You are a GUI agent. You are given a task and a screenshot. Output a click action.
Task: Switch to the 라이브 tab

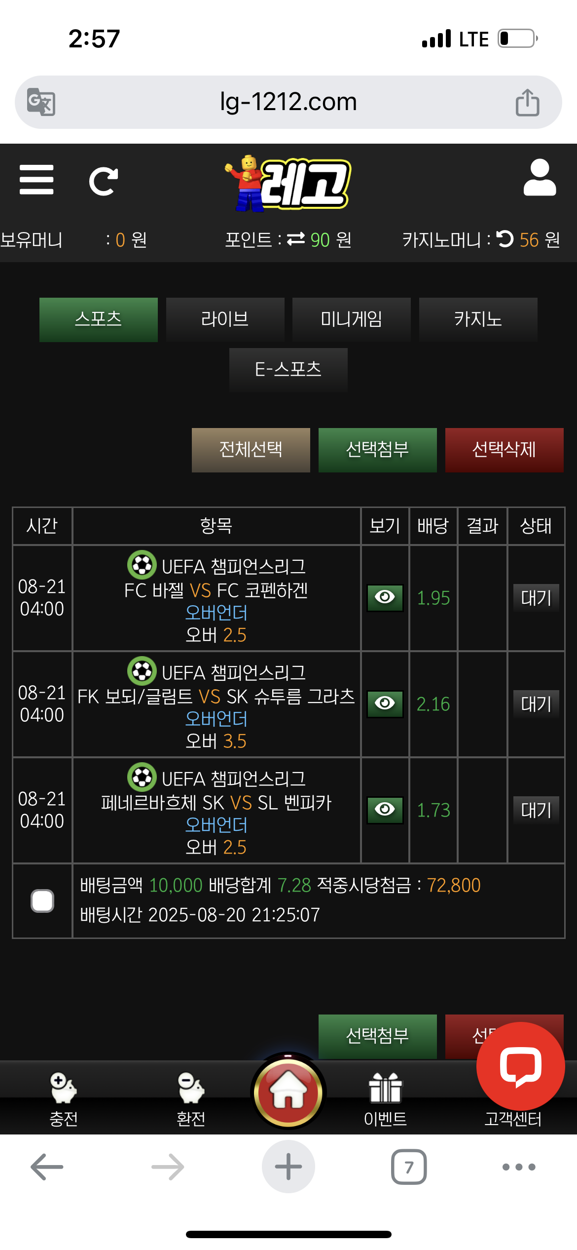tap(225, 319)
